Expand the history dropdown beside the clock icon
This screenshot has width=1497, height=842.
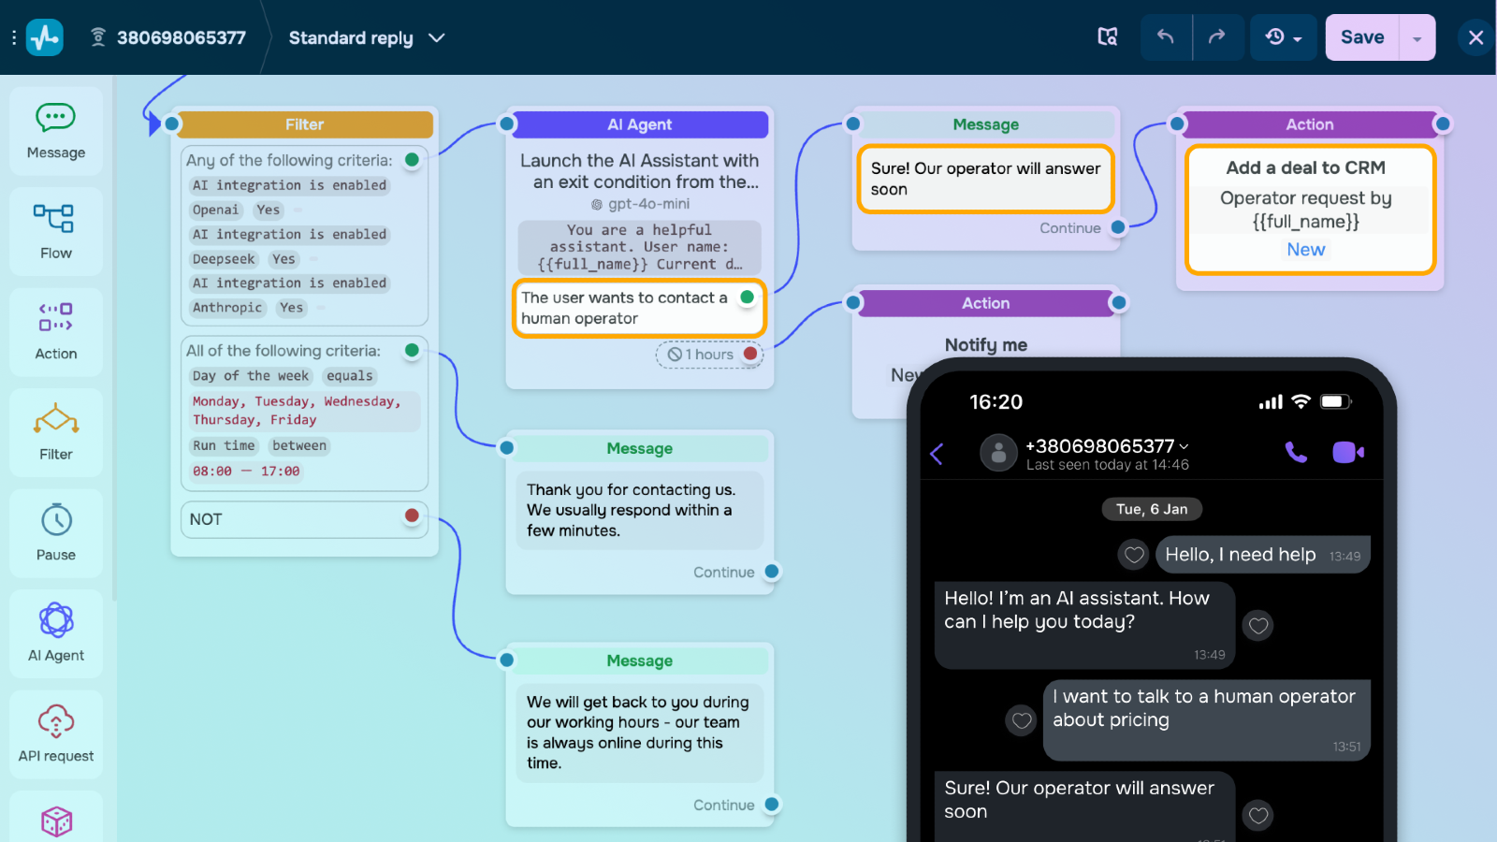click(x=1296, y=37)
